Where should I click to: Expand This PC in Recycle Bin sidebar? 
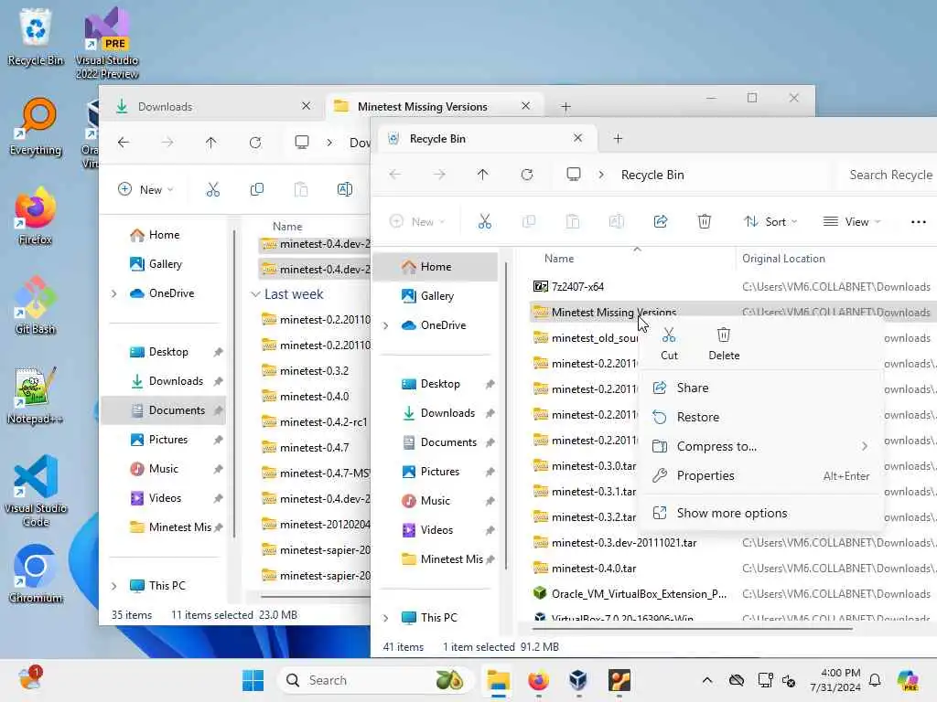(x=386, y=618)
